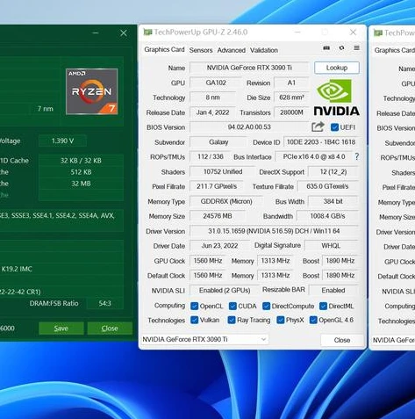Screen dimensions: 415x419
Task: Switch to the Validation tab
Action: pos(264,50)
